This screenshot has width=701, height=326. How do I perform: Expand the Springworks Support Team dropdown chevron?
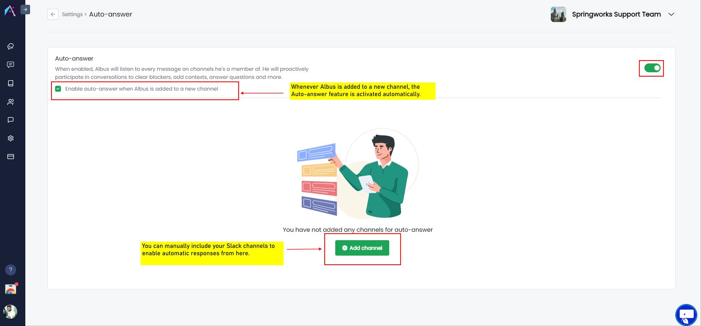point(671,14)
